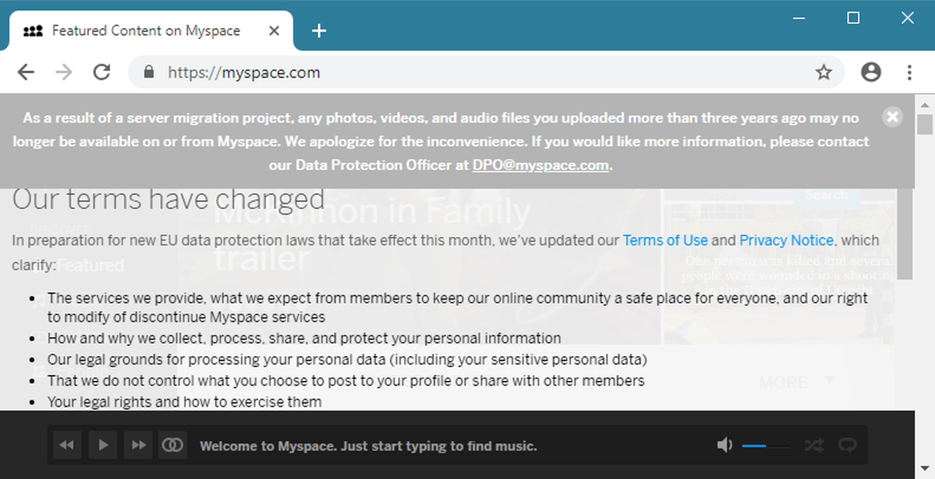
Task: Switch to the Featured Content on Myspace tab
Action: click(x=145, y=30)
